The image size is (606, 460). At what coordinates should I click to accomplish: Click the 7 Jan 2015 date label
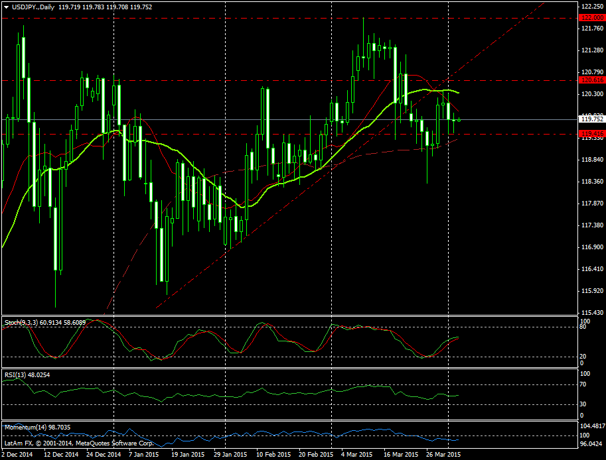click(x=142, y=455)
